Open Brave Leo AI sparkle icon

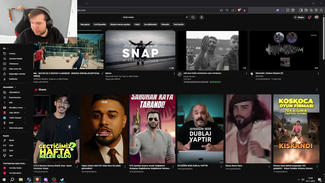point(311,10)
